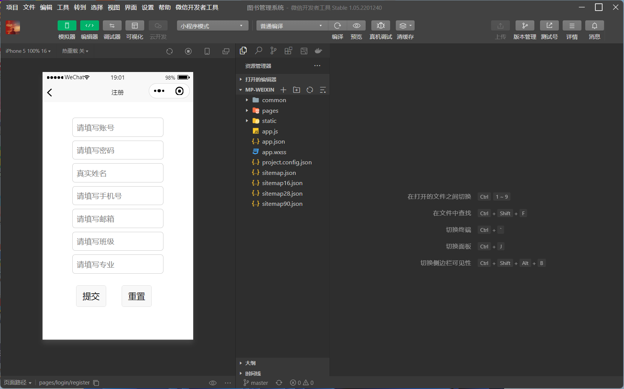Click the detach simulator window icon

pos(226,51)
